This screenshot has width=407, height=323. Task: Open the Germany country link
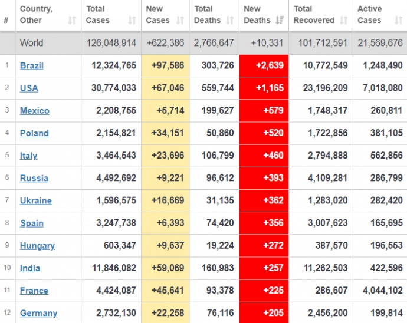click(x=39, y=313)
